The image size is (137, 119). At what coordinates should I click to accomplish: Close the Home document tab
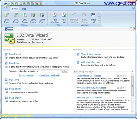pos(134,29)
